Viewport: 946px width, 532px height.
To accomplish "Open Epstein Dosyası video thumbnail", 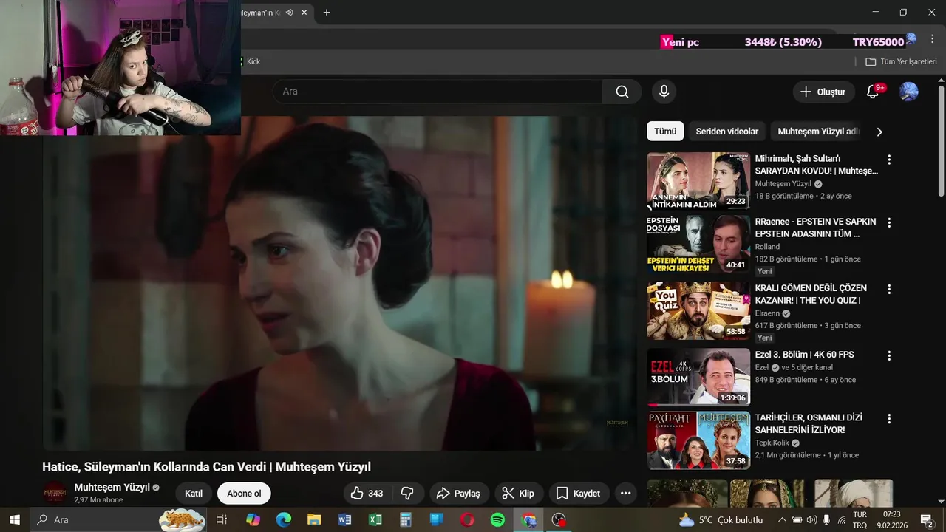I will [x=698, y=245].
